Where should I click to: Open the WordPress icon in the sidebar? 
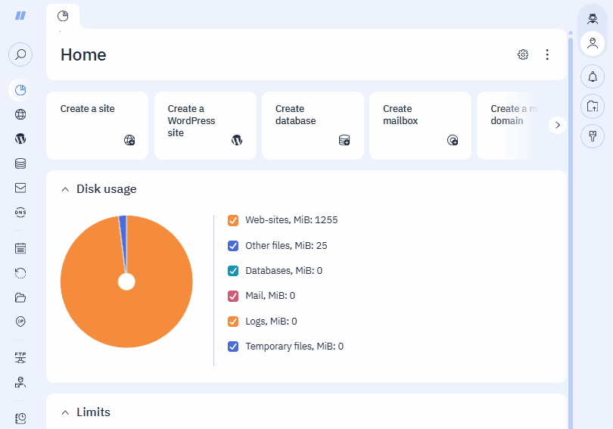pos(20,138)
